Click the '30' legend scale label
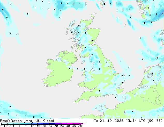Screen dimensions: 164x127 [x=56, y=126]
